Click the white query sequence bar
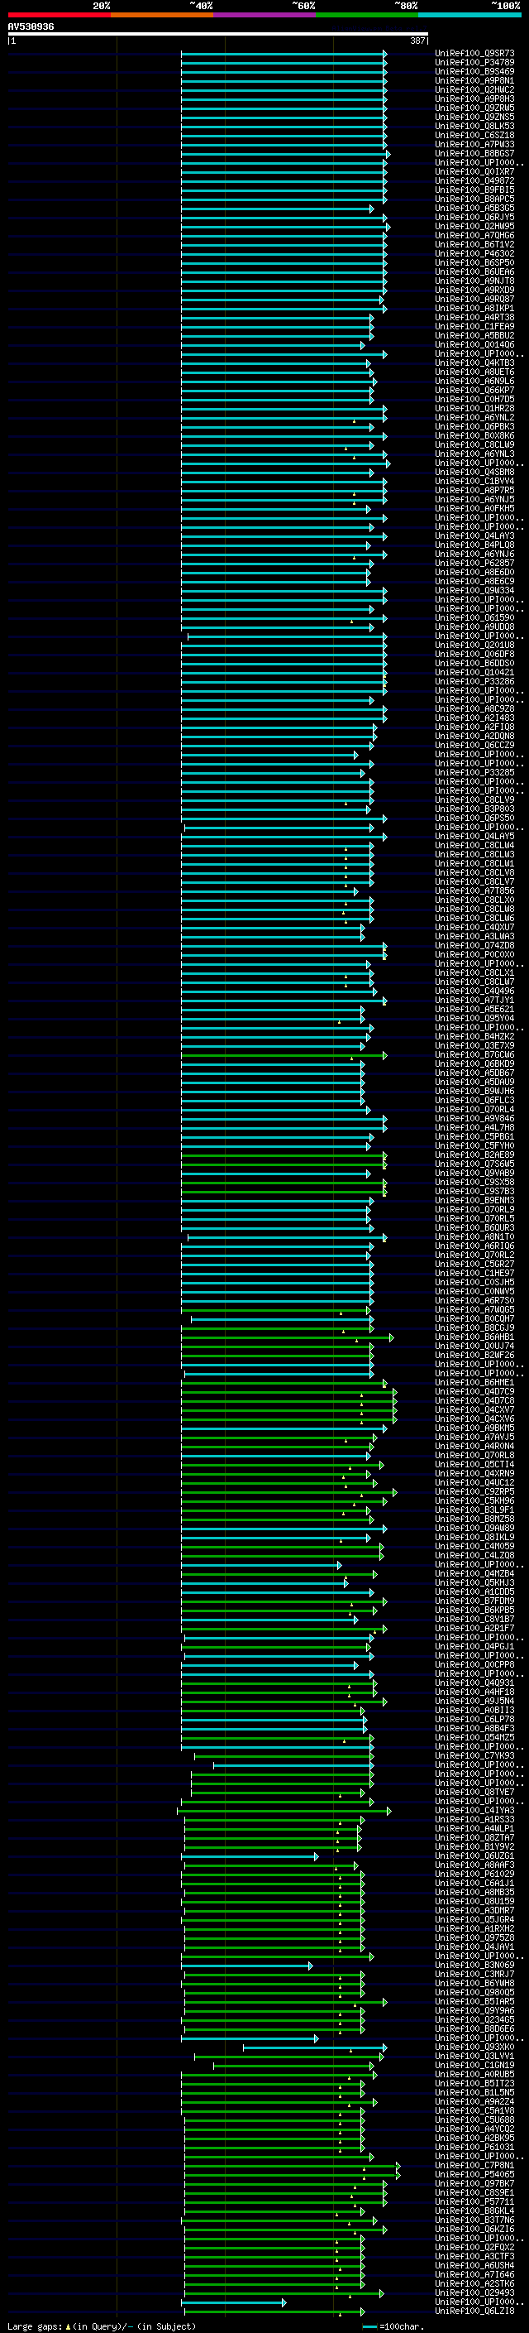The image size is (529, 2333). pyautogui.click(x=218, y=35)
